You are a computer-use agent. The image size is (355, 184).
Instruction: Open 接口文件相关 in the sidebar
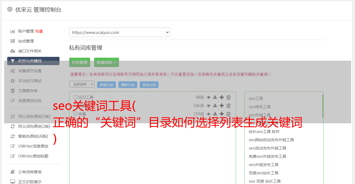(x=30, y=51)
